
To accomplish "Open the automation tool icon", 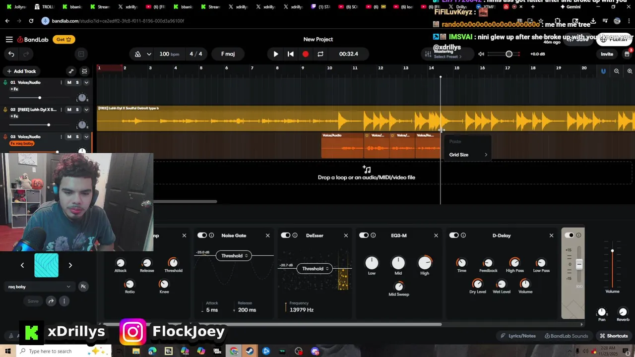I will pyautogui.click(x=71, y=71).
